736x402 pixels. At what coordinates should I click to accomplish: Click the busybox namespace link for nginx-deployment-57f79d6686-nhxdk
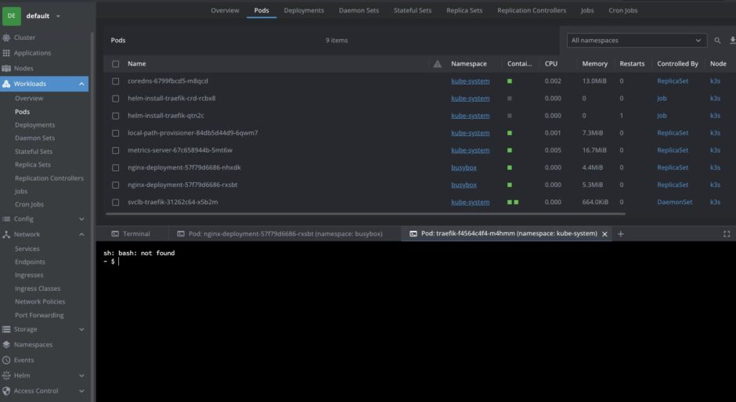tap(464, 167)
